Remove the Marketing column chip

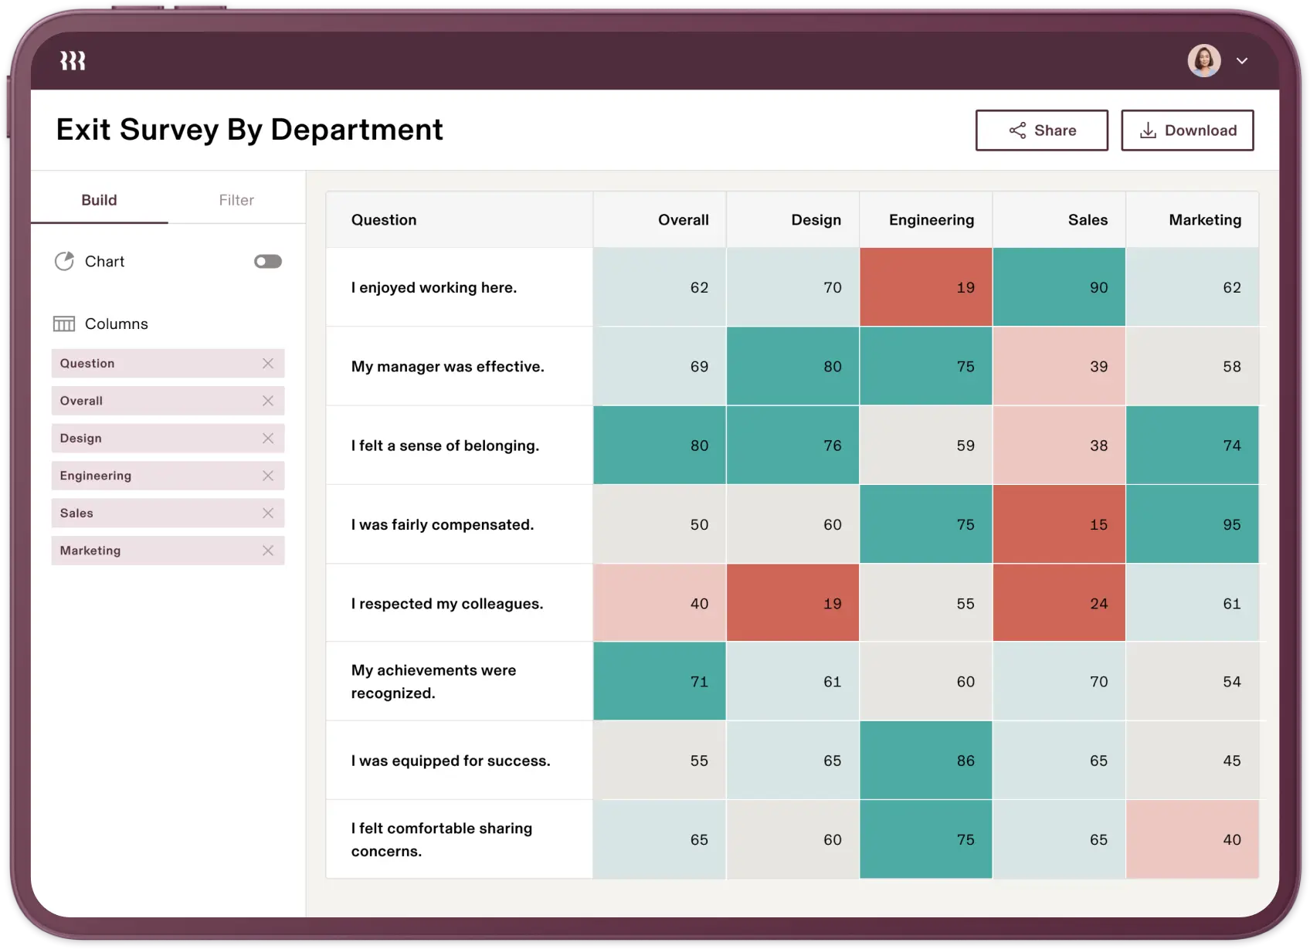point(269,551)
